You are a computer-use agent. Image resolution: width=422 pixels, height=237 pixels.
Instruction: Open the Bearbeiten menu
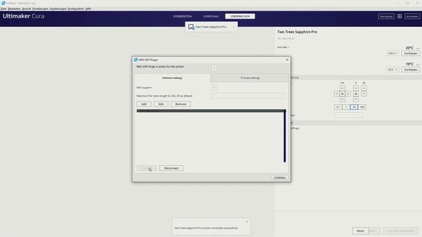[15, 9]
